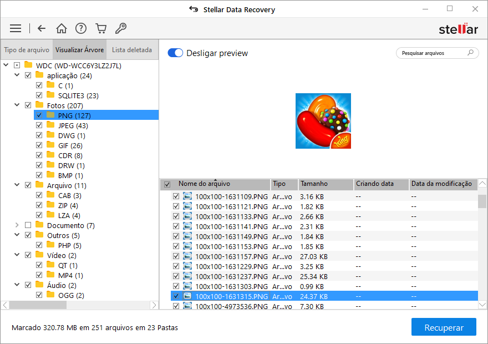The width and height of the screenshot is (488, 344).
Task: Click the tree horizontal scrollbar thumb
Action: coord(38,305)
